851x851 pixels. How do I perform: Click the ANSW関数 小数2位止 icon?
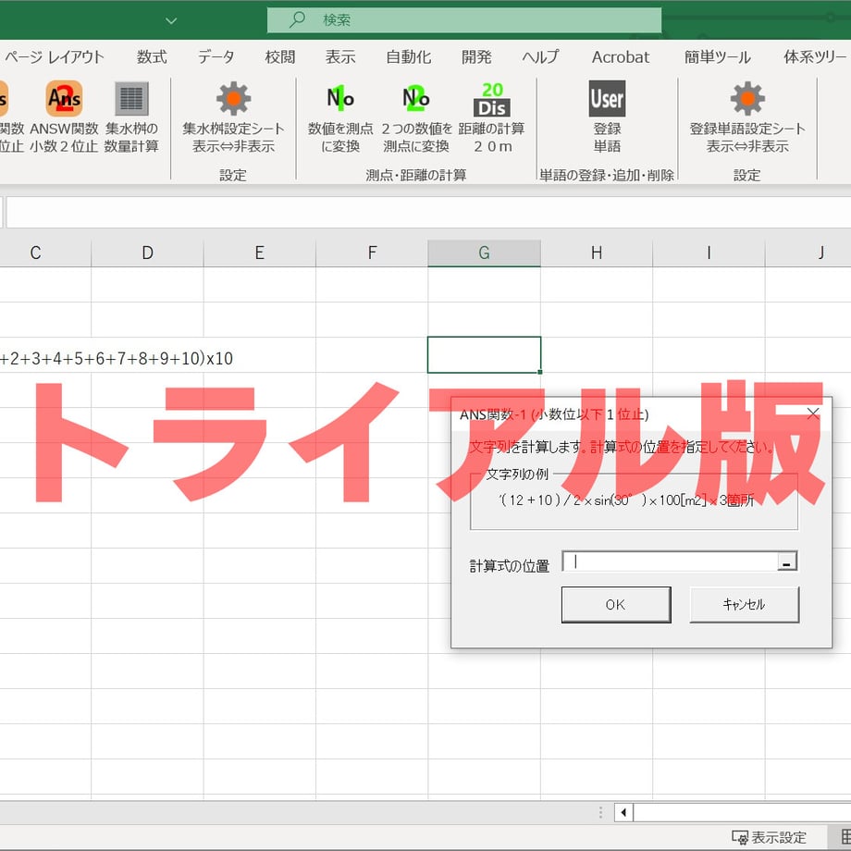pos(64,99)
